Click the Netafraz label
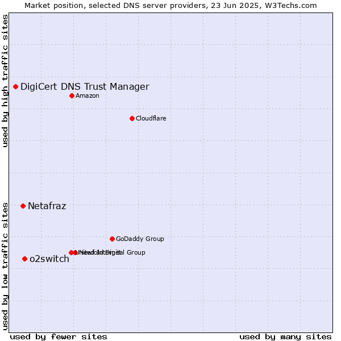This screenshot has width=341, height=341. pos(47,206)
